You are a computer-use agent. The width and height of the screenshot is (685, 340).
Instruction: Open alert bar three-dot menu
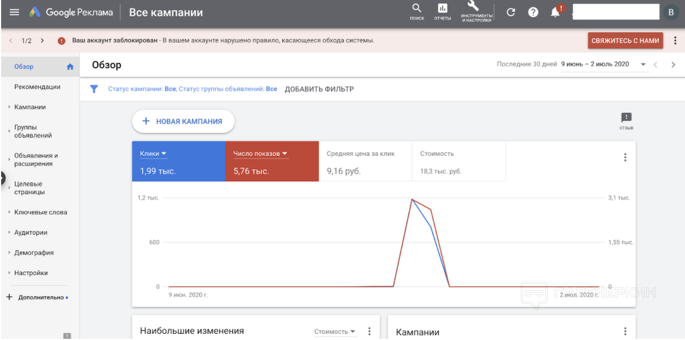coord(675,41)
